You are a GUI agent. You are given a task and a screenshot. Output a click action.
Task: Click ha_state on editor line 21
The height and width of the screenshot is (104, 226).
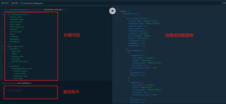point(16,59)
